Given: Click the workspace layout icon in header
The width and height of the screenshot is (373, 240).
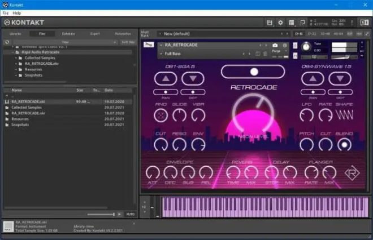Looking at the screenshot, I should (x=292, y=23).
